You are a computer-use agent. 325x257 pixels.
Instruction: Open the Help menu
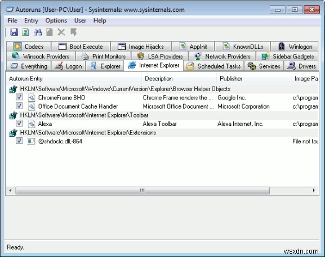click(x=100, y=20)
